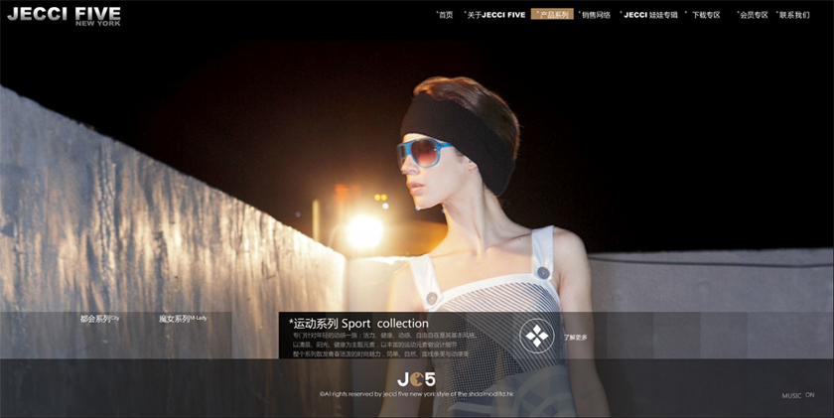Click the JC5 footer logo
834x418 pixels.
tap(417, 378)
